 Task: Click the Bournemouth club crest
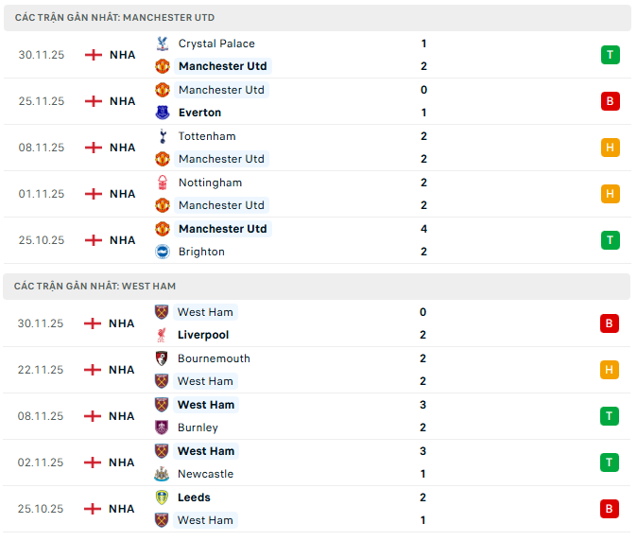coord(162,358)
